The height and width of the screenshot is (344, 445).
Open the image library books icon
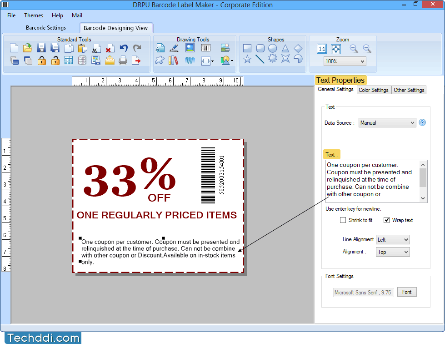173,60
